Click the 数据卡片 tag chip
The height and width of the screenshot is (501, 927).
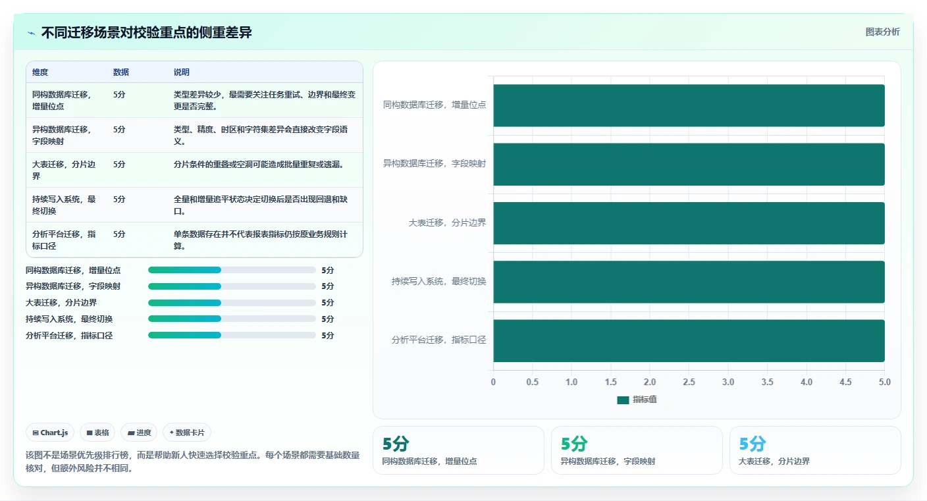(187, 433)
